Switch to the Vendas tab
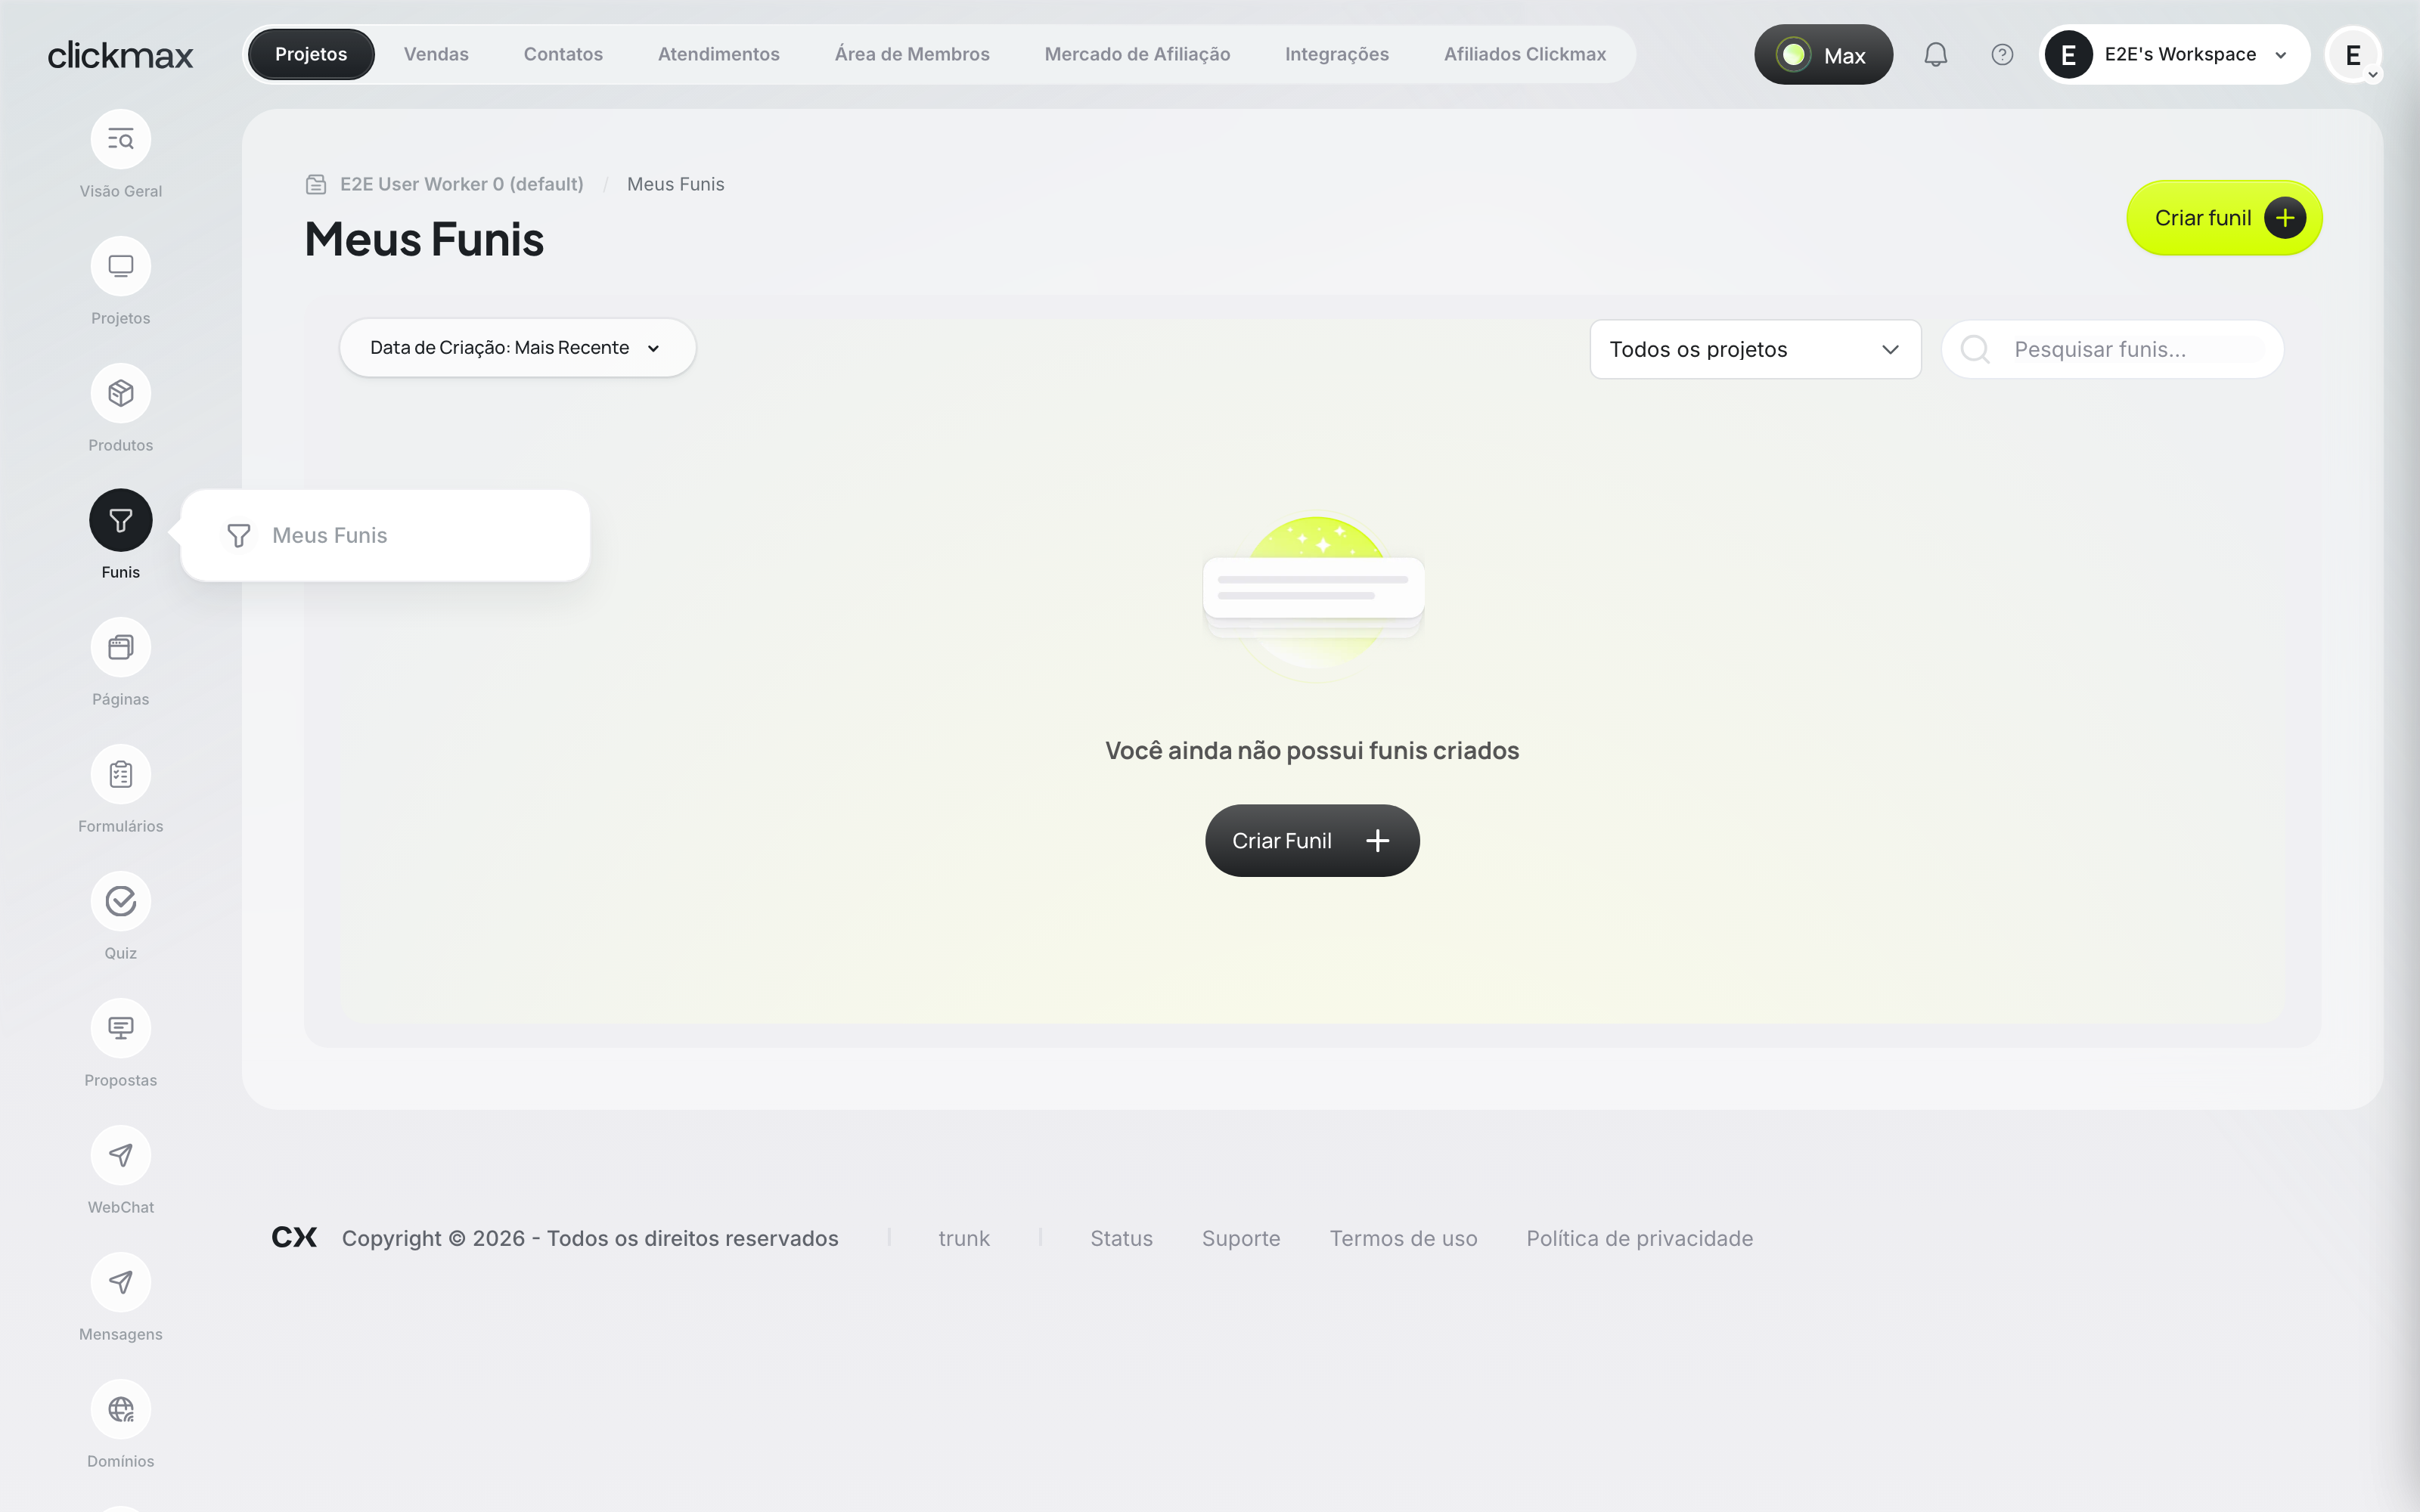 pyautogui.click(x=436, y=54)
